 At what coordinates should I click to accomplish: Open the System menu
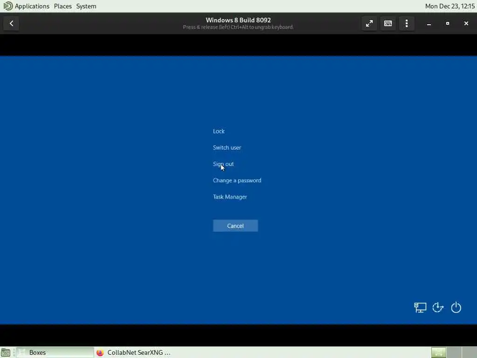click(x=86, y=6)
